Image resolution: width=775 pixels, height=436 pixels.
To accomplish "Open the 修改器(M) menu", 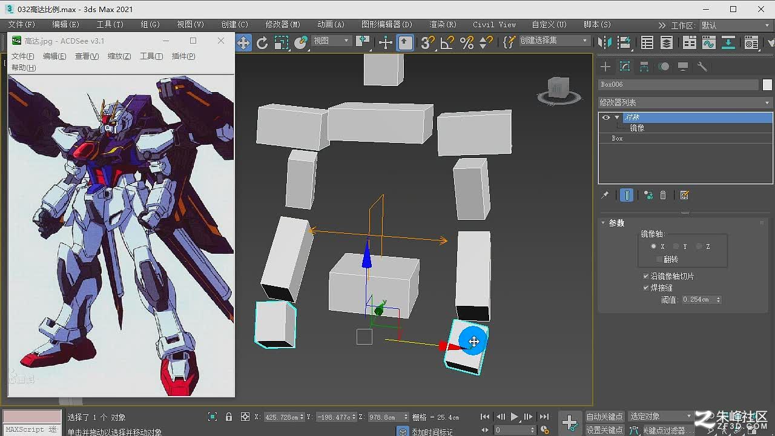I will point(283,25).
